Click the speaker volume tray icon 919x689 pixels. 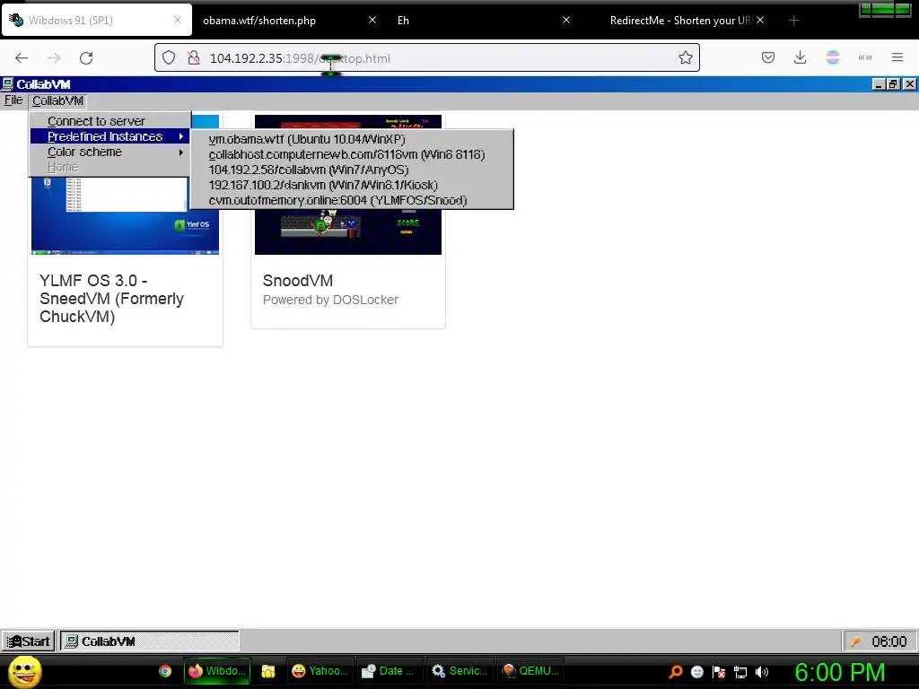(x=762, y=672)
